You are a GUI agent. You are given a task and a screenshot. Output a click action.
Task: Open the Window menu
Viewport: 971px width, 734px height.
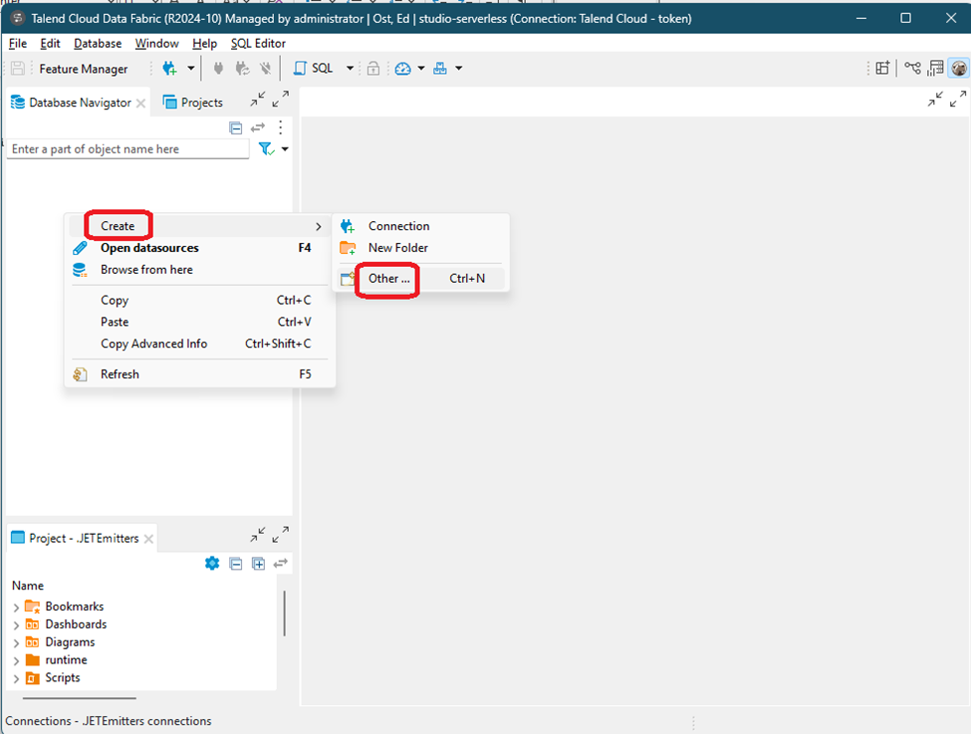(157, 44)
